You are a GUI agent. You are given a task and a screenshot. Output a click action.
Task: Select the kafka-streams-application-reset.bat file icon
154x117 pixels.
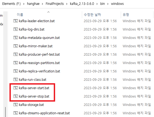point(16,113)
